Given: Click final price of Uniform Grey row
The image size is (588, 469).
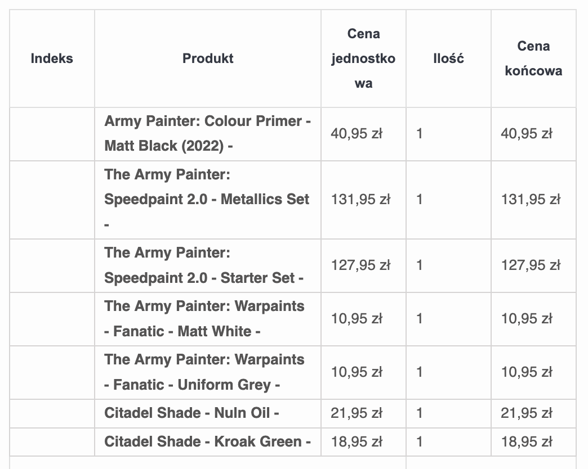Looking at the screenshot, I should coord(527,372).
